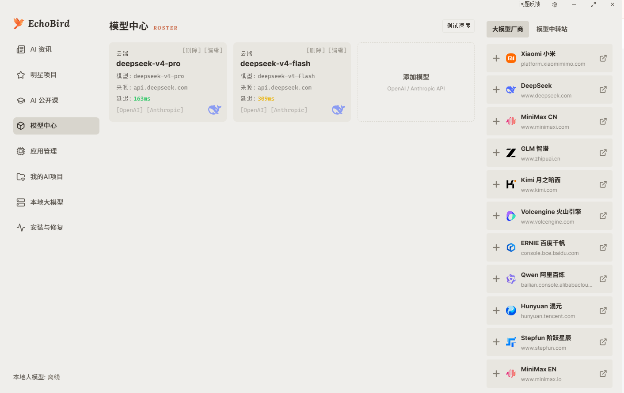This screenshot has height=393, width=624.
Task: Add MiniMax EN using plus icon
Action: 496,374
